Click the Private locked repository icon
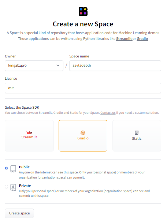The width and height of the screenshot is (167, 221). [13, 187]
